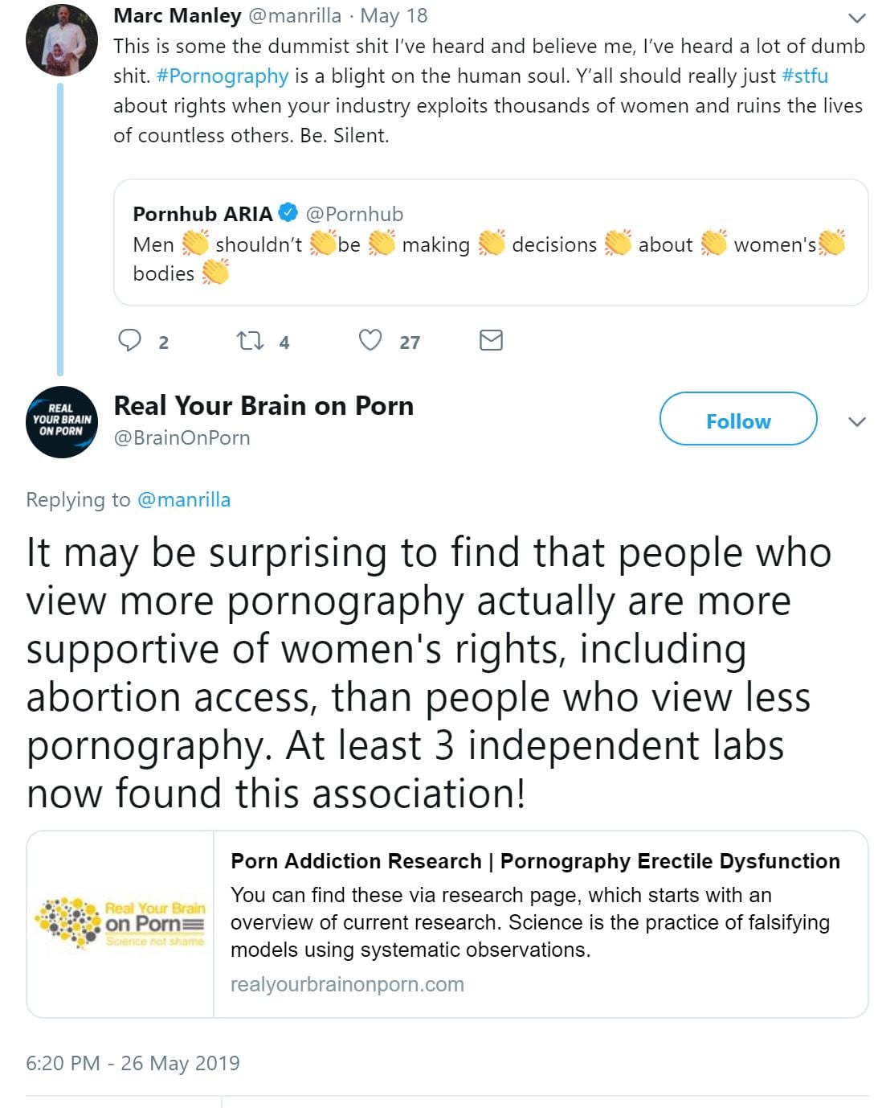
Task: Open the dropdown chevron beside the Follow button
Action: point(857,421)
